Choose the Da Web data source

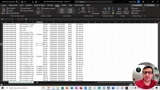tap(9, 11)
